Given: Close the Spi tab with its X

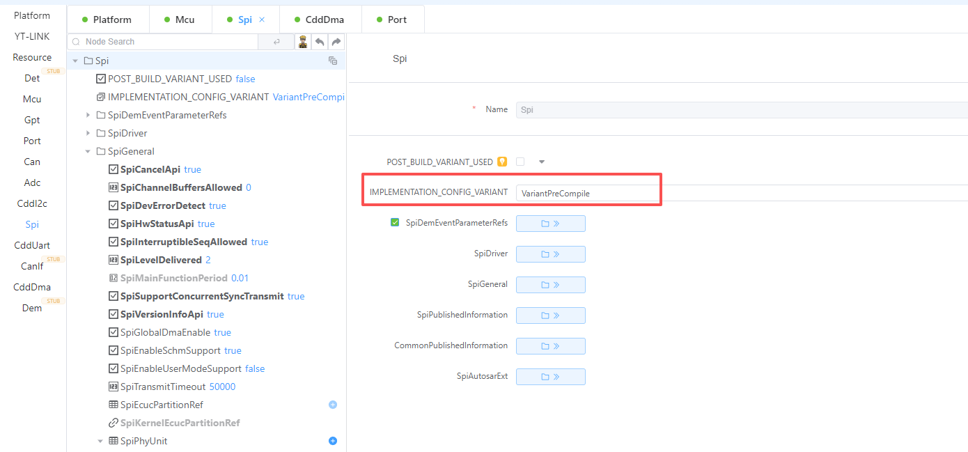Looking at the screenshot, I should pyautogui.click(x=262, y=20).
